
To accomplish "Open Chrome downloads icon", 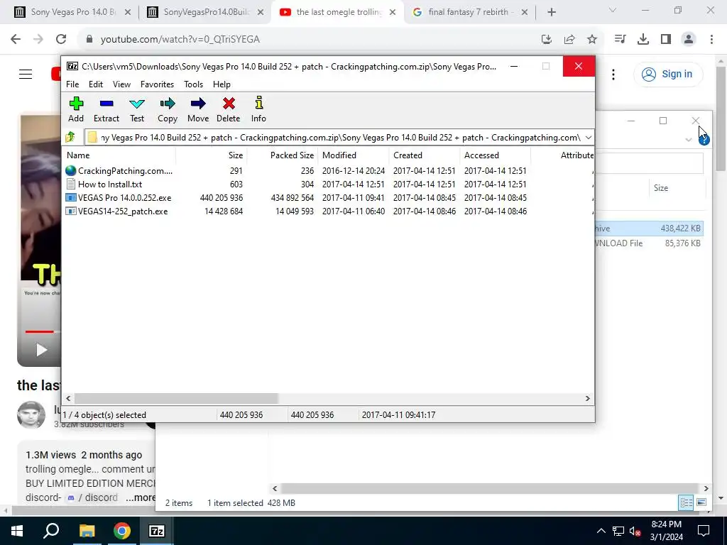I will pyautogui.click(x=643, y=40).
